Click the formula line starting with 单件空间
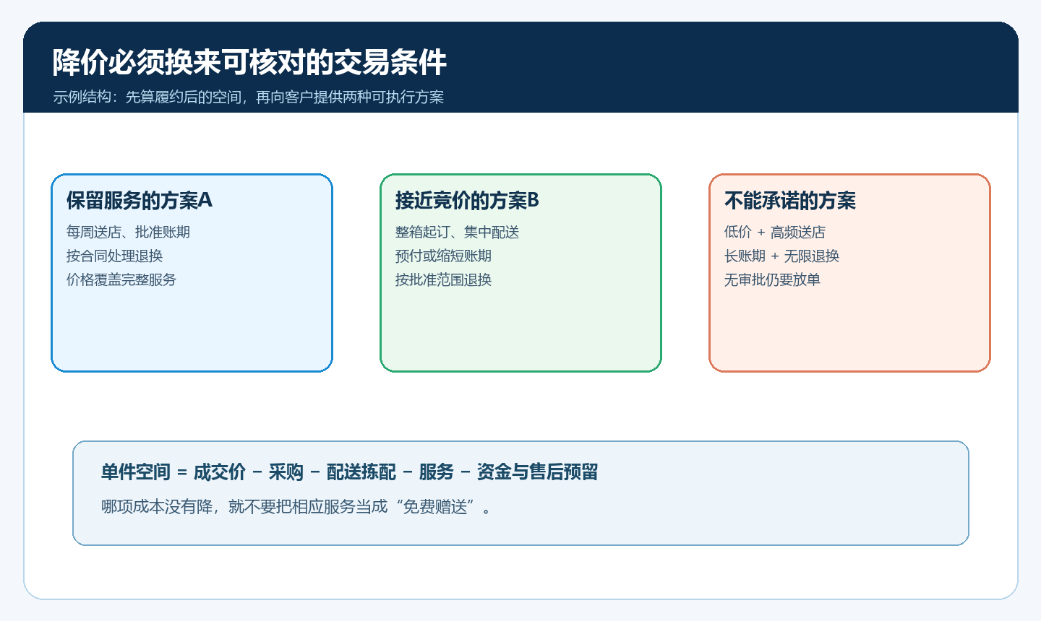The height and width of the screenshot is (621, 1041). [x=349, y=472]
